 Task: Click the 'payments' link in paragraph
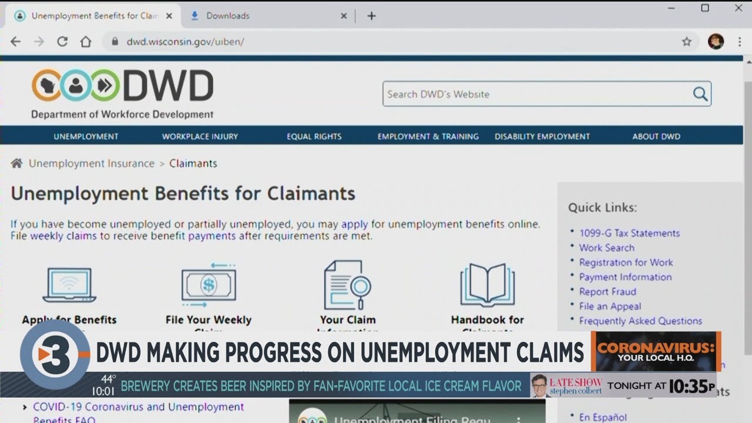coord(212,236)
